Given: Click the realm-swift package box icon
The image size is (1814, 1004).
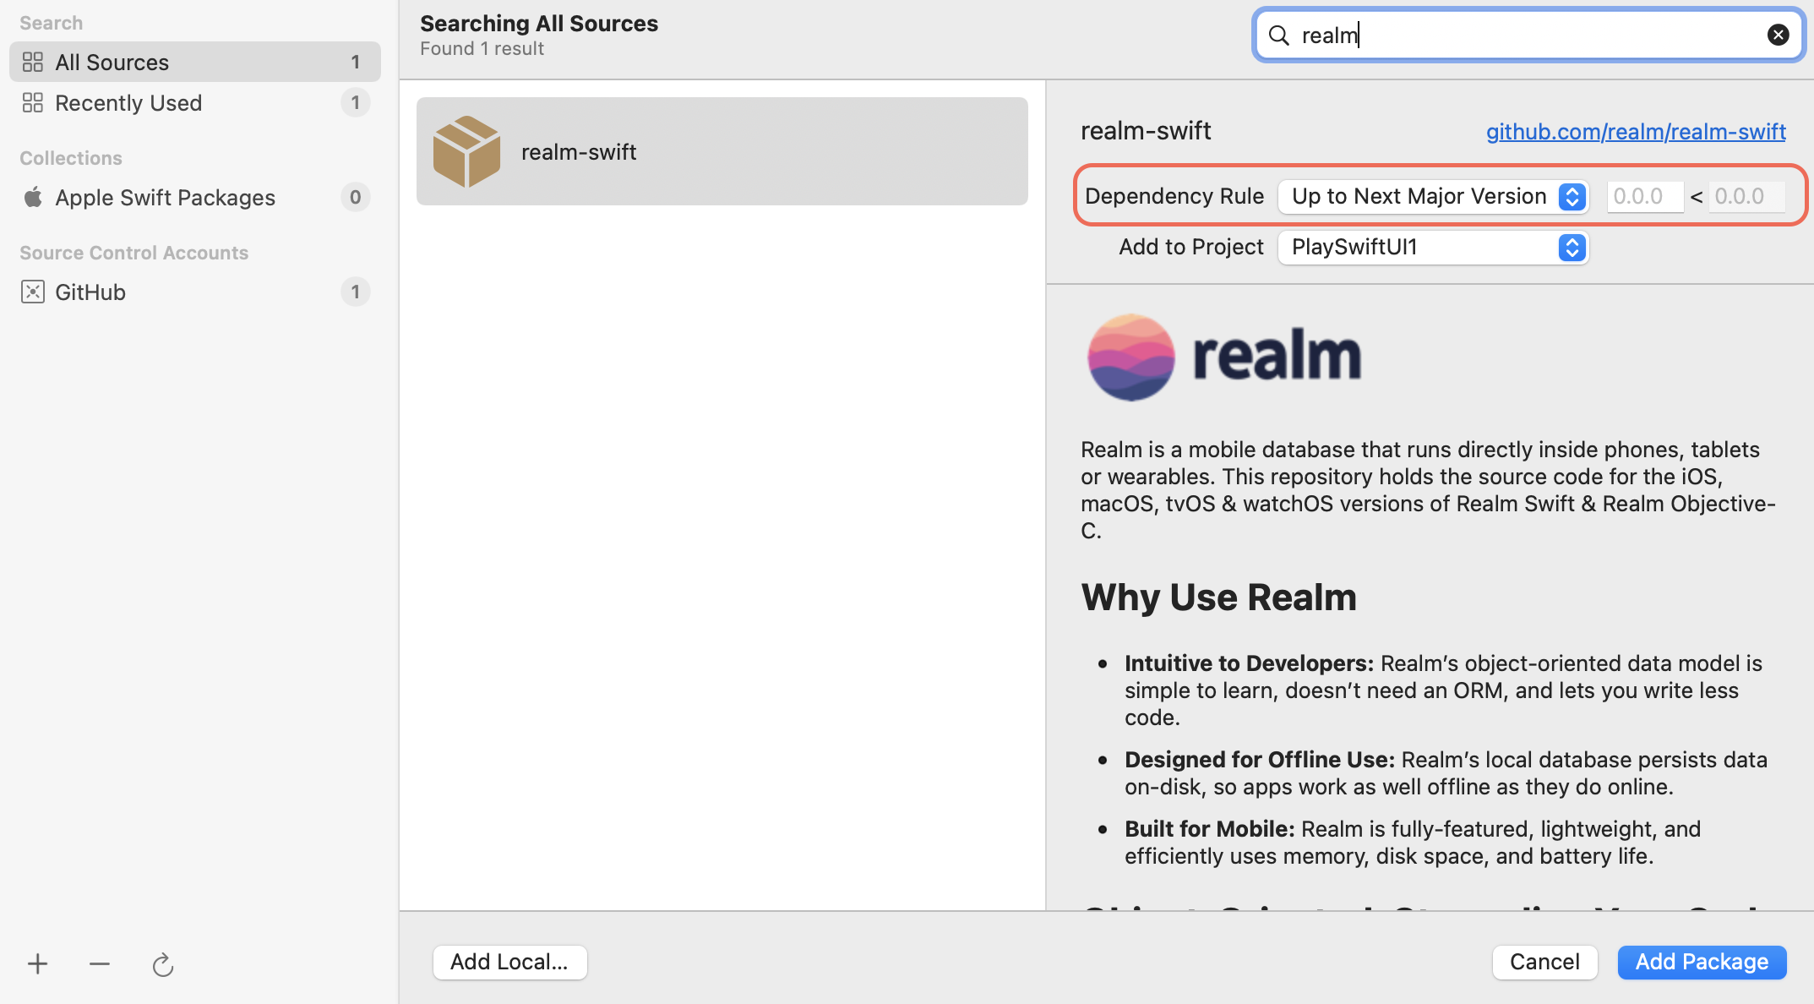Looking at the screenshot, I should coord(466,151).
